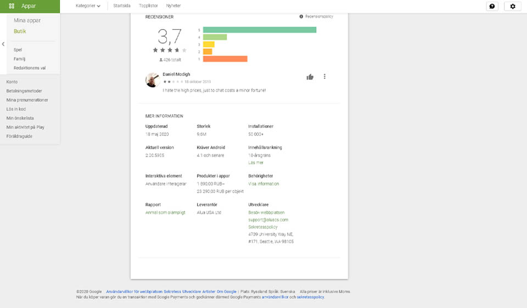Click the thumbs-up helpful icon on review
The height and width of the screenshot is (308, 527).
[310, 77]
